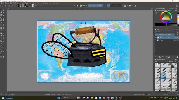Screen dimensions: 179x100
Task: Click the color wheel triangle selector
Action: [166, 17]
